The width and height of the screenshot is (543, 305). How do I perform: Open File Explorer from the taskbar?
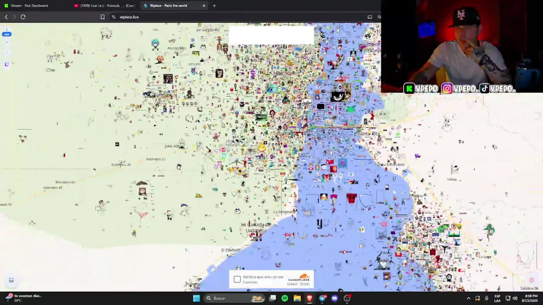297,298
